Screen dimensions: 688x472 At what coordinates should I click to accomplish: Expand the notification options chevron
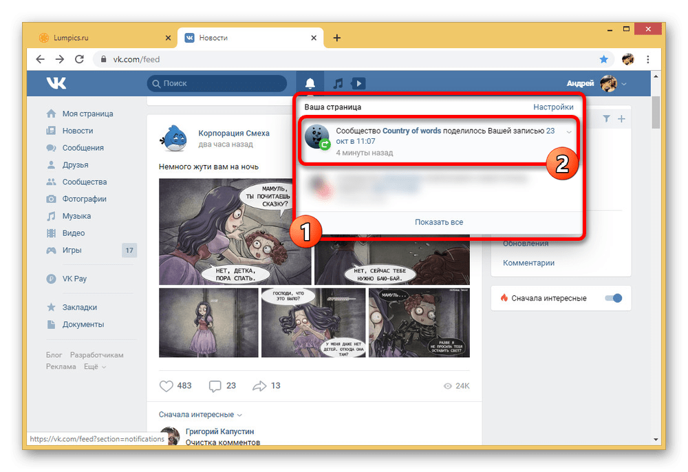(569, 132)
